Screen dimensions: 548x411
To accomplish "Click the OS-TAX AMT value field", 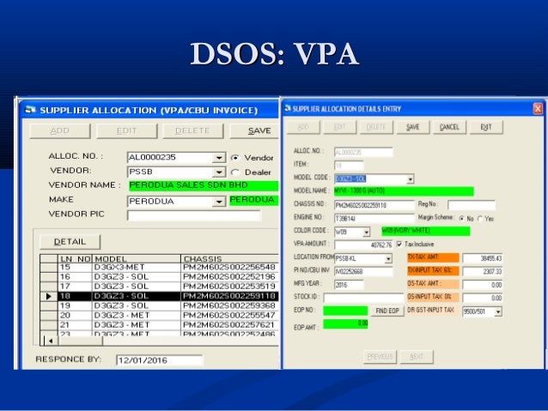I will click(483, 285).
